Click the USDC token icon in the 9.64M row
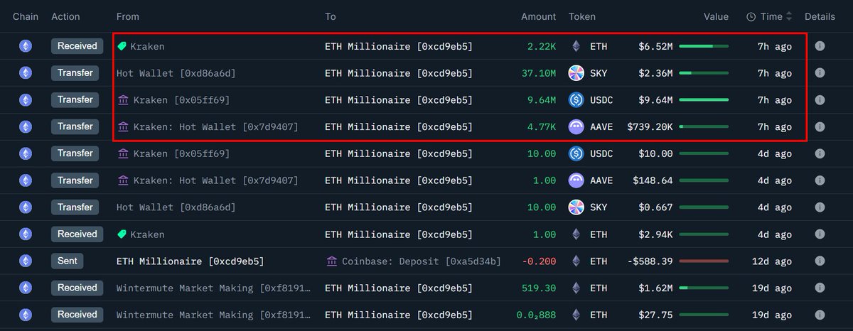Screen dimensions: 853x331 pos(576,100)
